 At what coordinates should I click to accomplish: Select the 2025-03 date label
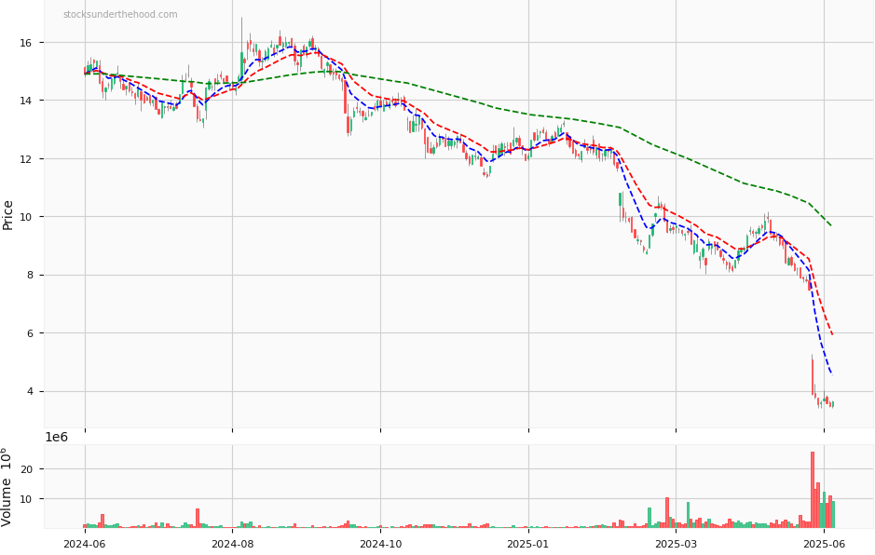click(676, 543)
